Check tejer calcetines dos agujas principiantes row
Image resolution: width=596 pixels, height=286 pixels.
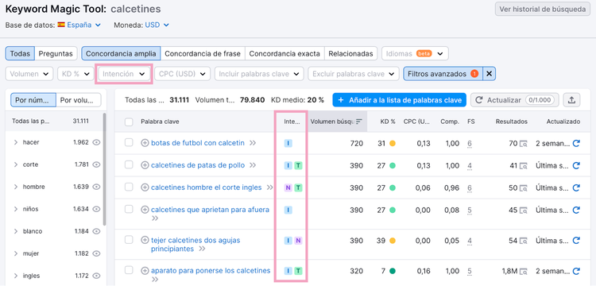pyautogui.click(x=129, y=239)
